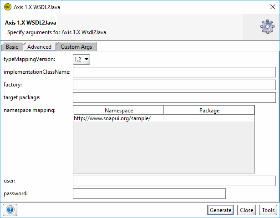Open the Tools button
This screenshot has width=280, height=218.
(268, 210)
